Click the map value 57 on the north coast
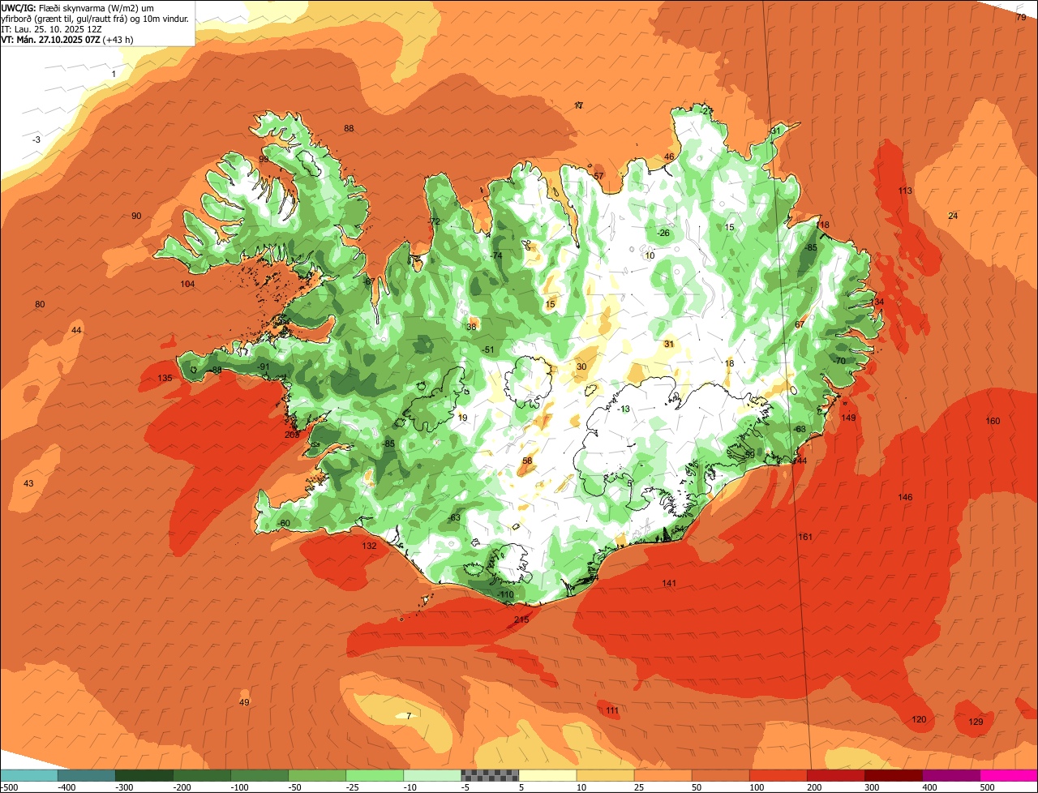1038x793 pixels. tap(598, 176)
